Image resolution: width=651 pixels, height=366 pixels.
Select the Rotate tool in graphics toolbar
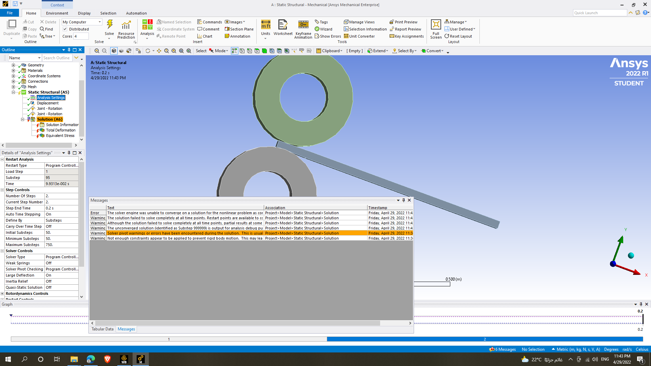148,51
